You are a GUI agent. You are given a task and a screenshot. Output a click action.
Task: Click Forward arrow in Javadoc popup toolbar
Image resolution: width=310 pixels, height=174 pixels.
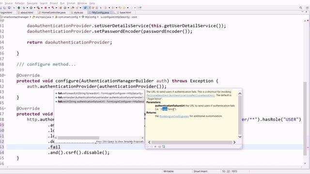[x=152, y=146]
